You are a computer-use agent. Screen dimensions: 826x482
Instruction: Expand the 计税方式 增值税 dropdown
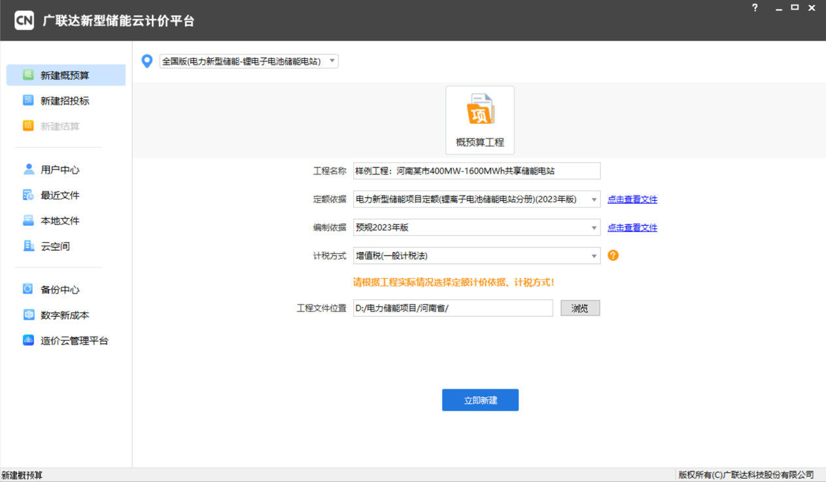point(477,256)
